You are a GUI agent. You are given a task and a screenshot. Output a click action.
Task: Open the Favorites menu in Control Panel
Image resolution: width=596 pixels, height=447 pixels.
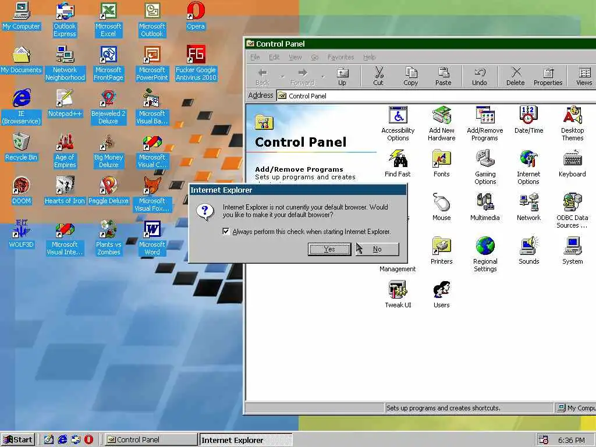340,57
